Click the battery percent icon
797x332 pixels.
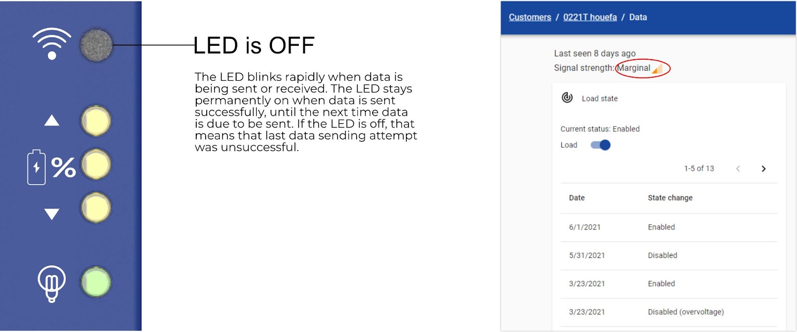pos(51,167)
